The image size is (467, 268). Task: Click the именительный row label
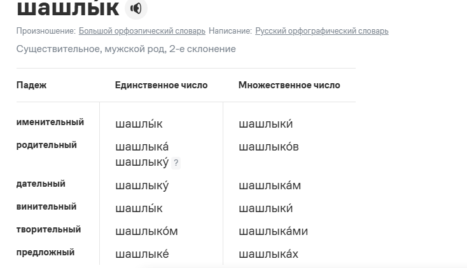click(x=50, y=122)
